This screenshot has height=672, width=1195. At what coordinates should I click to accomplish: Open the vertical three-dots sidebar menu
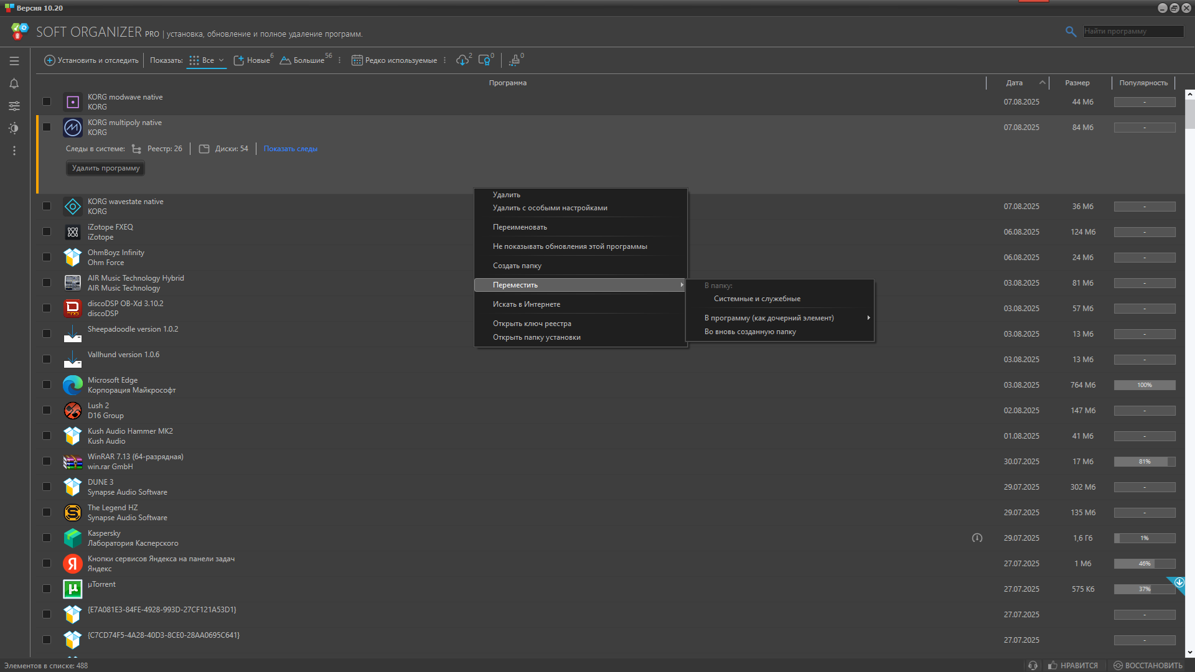coord(14,151)
